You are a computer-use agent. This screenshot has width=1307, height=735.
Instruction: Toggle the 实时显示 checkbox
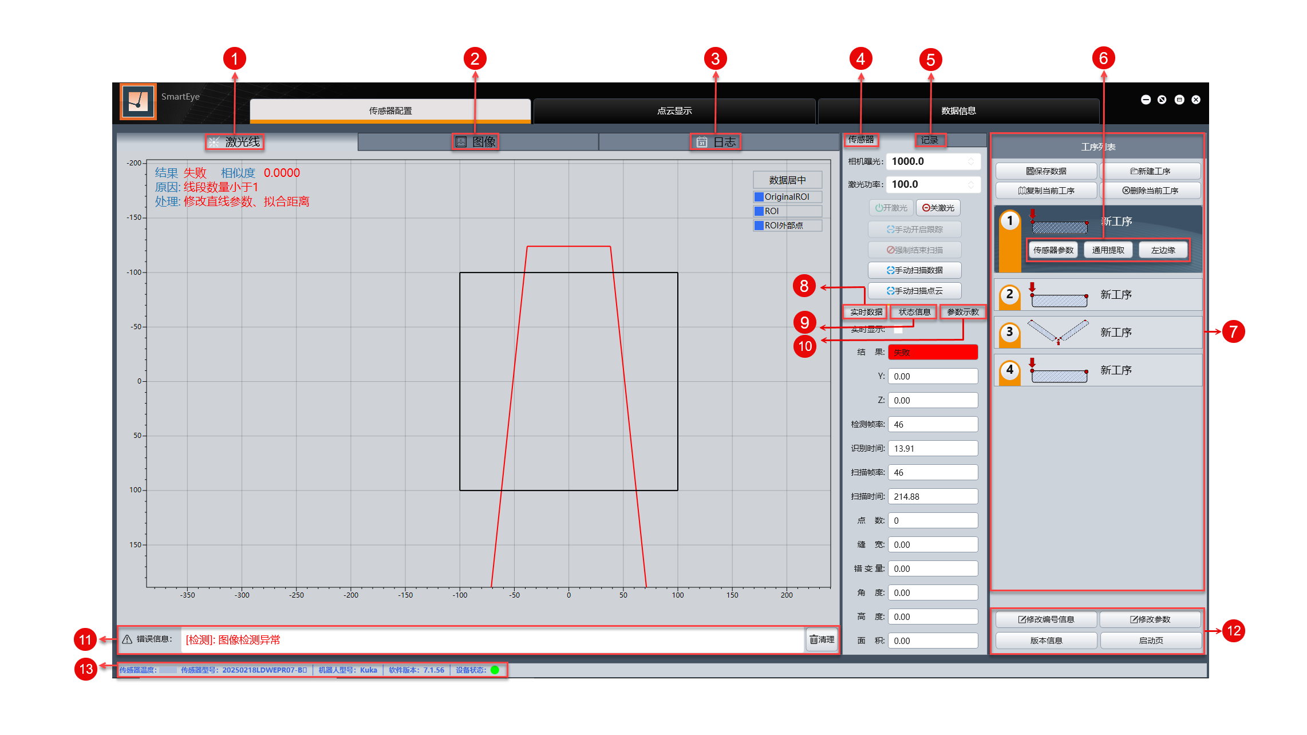898,329
